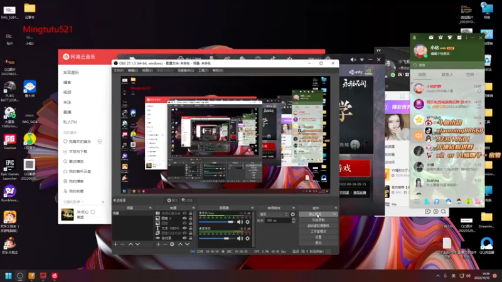The width and height of the screenshot is (502, 282).
Task: Click 开始录制 button in OBS controls
Action: pos(318,220)
